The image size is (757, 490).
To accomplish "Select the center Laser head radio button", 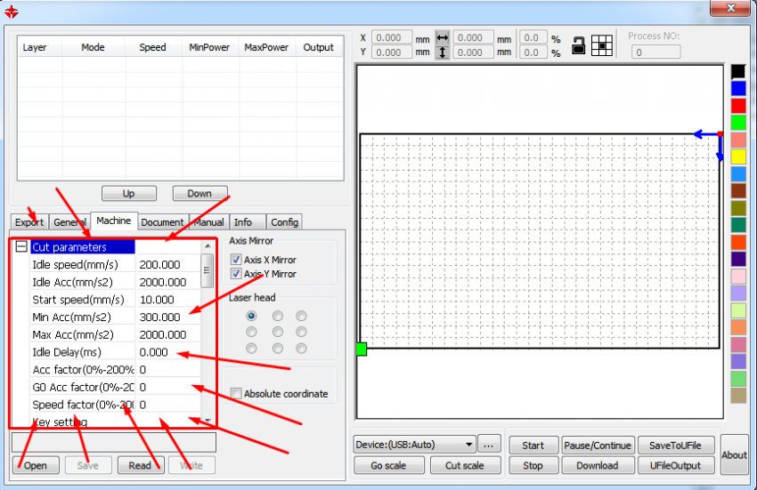I will tap(278, 333).
